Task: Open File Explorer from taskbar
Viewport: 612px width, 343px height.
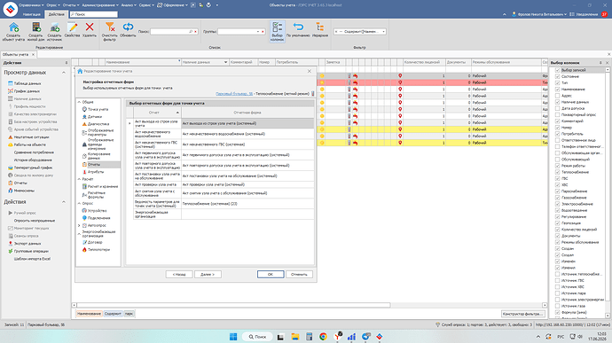Action: [x=294, y=337]
